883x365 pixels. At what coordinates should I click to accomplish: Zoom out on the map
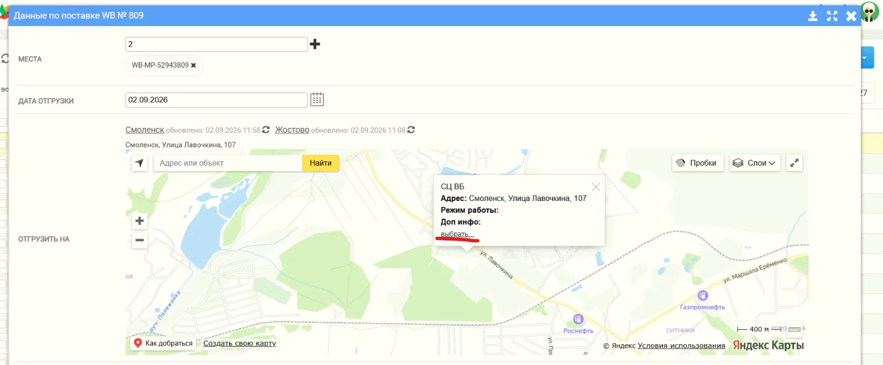pyautogui.click(x=140, y=240)
